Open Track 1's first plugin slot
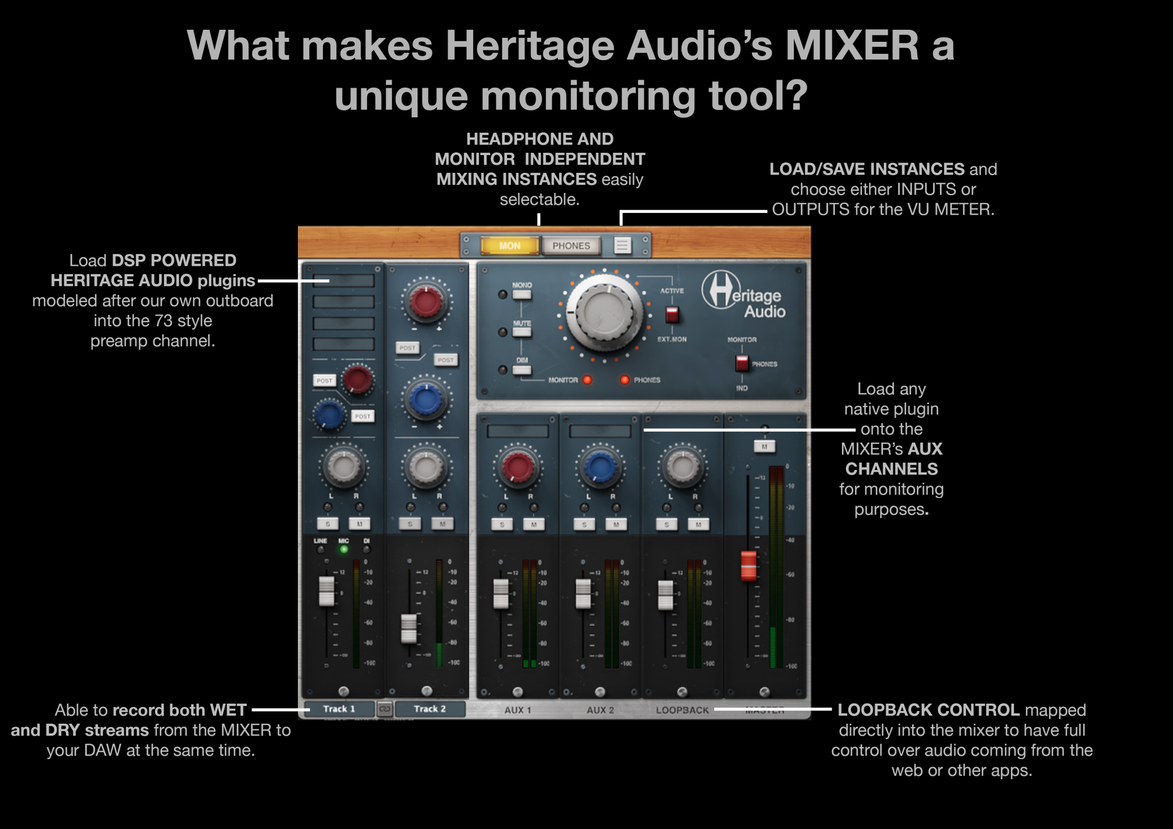This screenshot has height=829, width=1173. [x=344, y=281]
